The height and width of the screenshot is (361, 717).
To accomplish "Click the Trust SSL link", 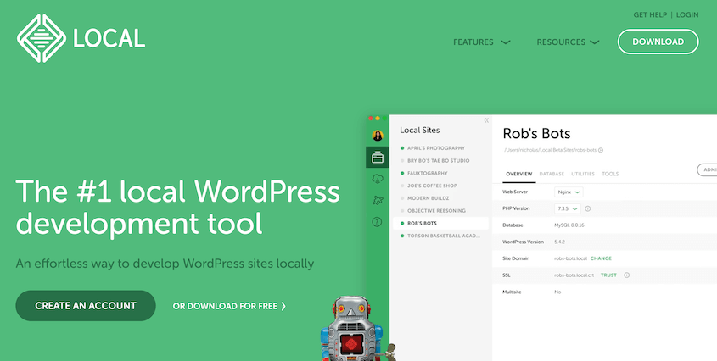I will (x=608, y=275).
